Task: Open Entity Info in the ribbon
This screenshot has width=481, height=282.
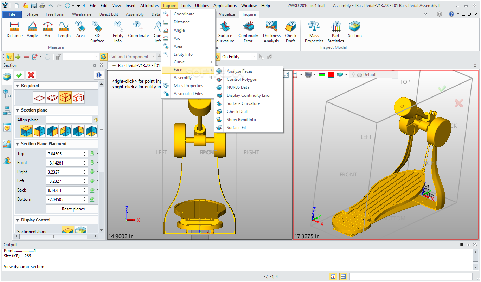Action: [118, 32]
